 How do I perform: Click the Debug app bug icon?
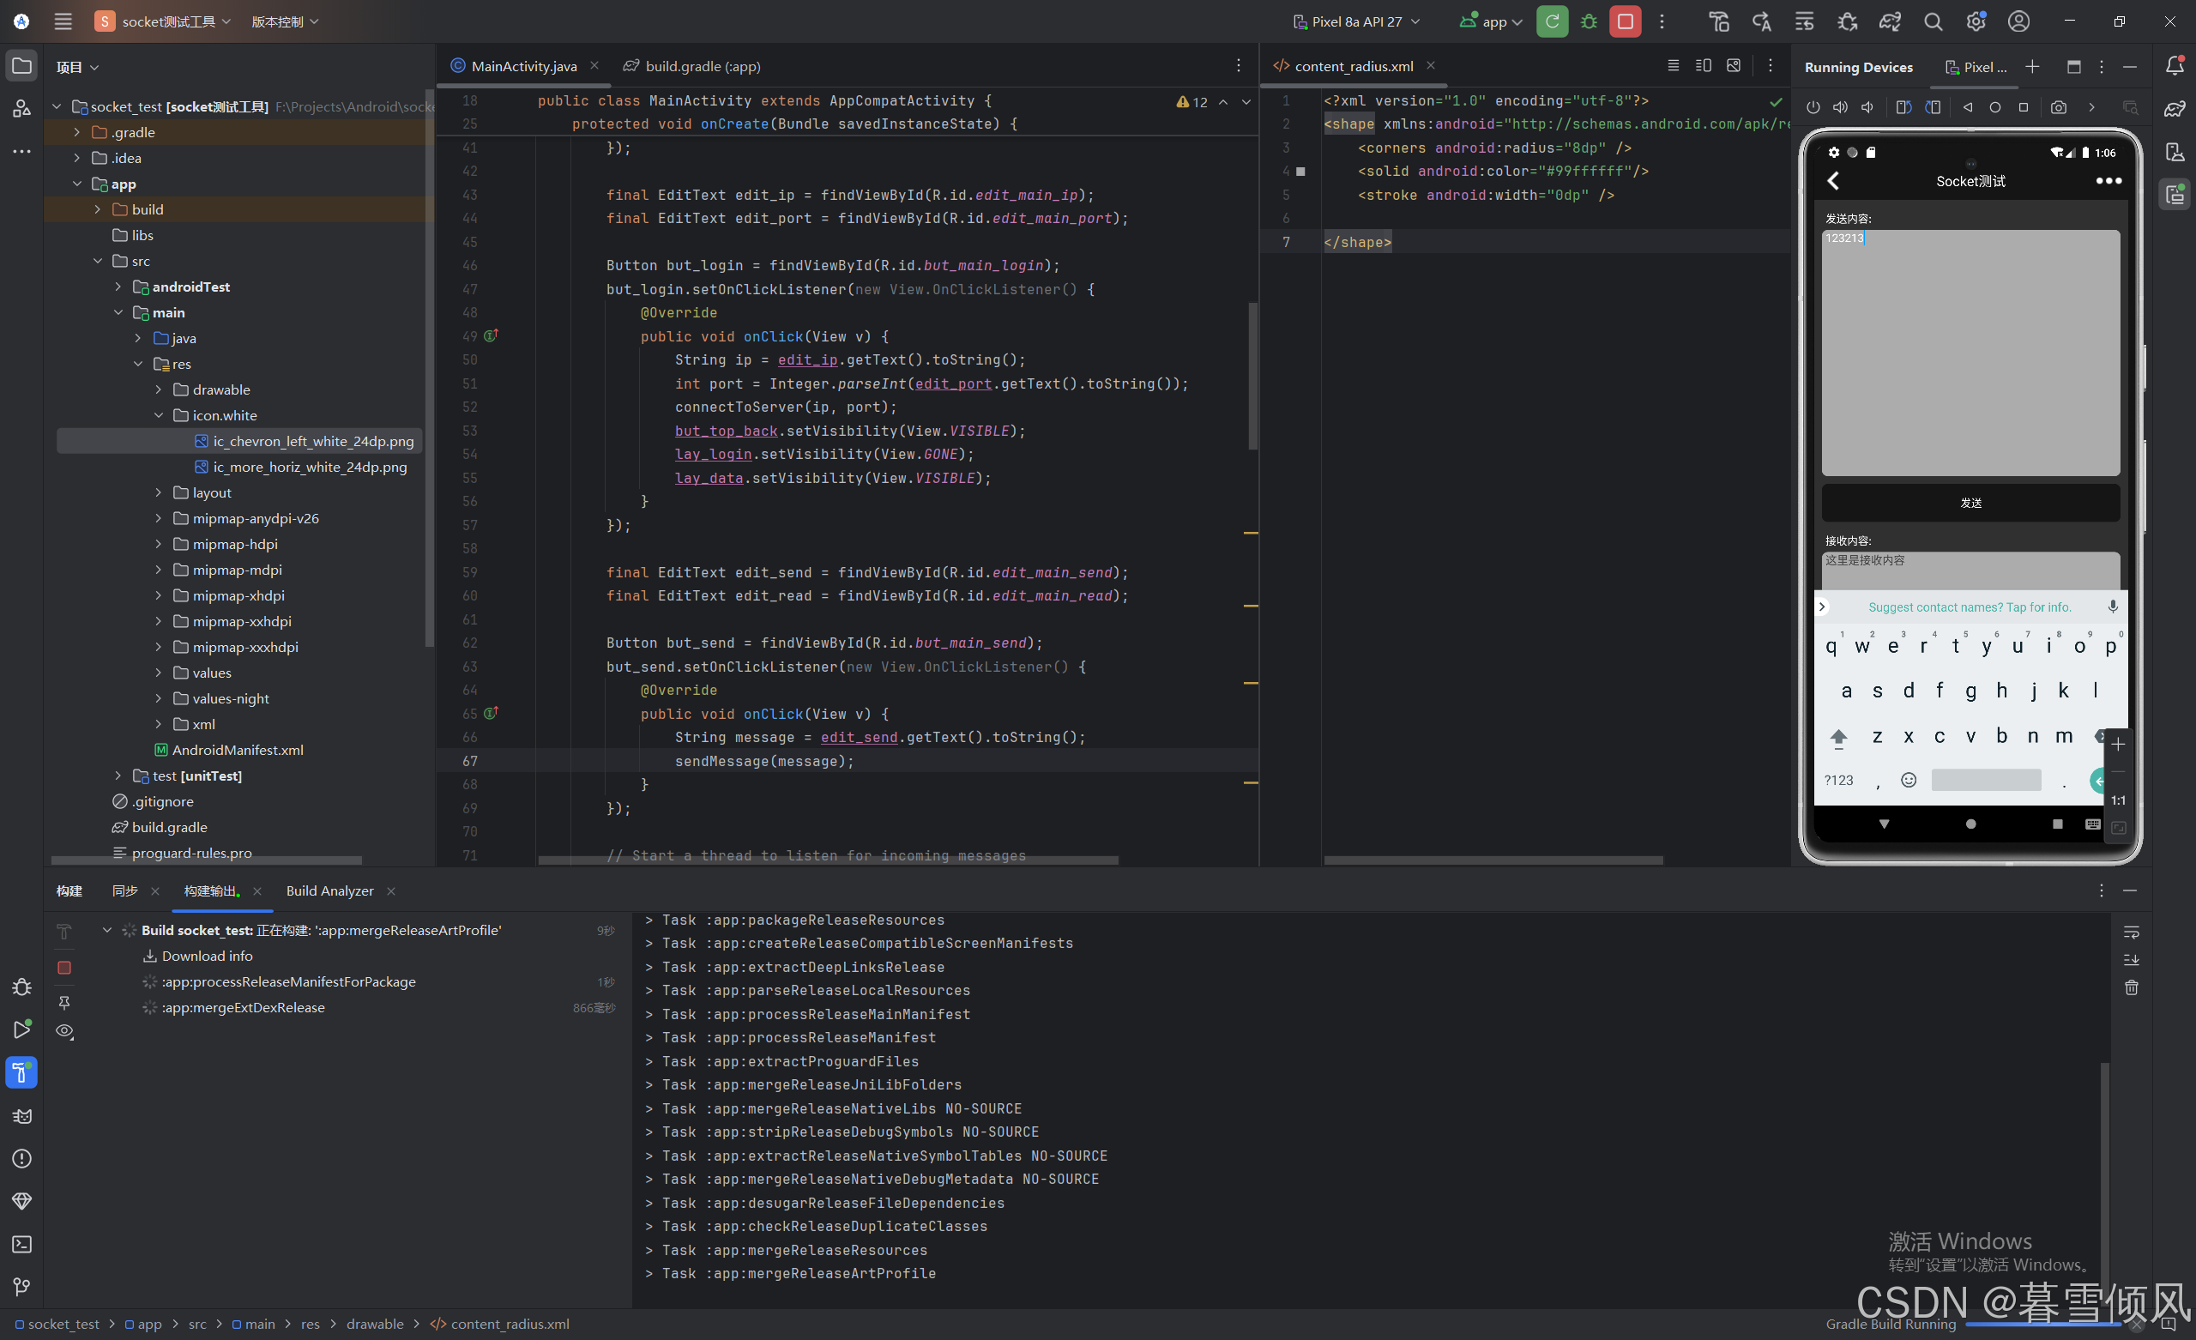[1588, 21]
